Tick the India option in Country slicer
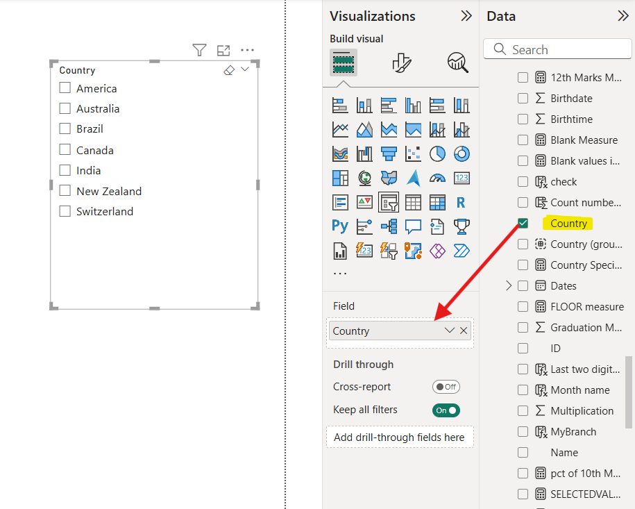The height and width of the screenshot is (509, 635). tap(65, 170)
